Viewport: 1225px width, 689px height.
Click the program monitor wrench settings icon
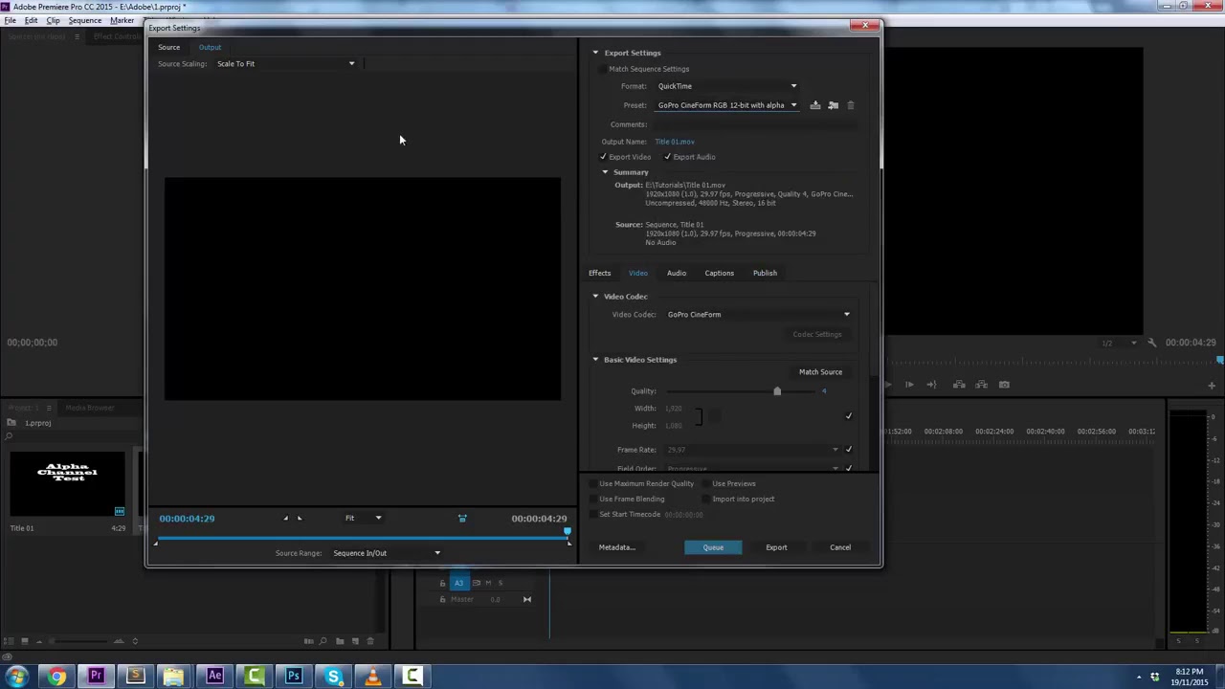(x=1152, y=343)
